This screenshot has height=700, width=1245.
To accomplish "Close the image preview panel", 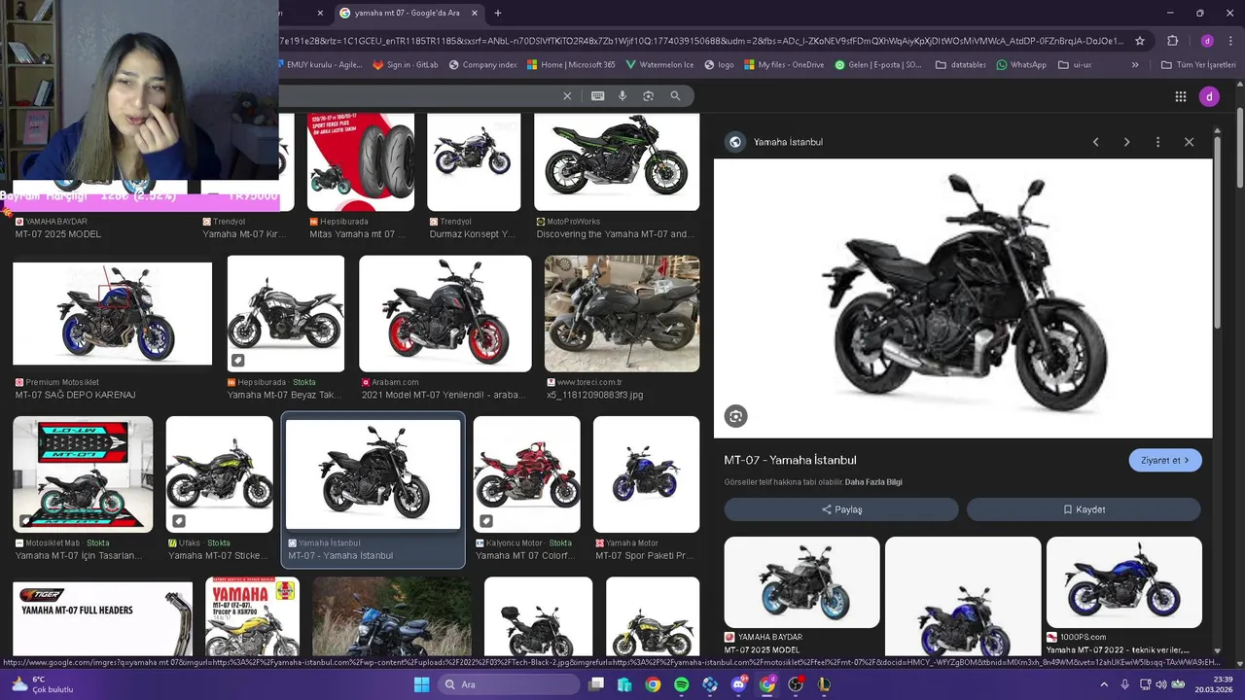I will point(1189,142).
